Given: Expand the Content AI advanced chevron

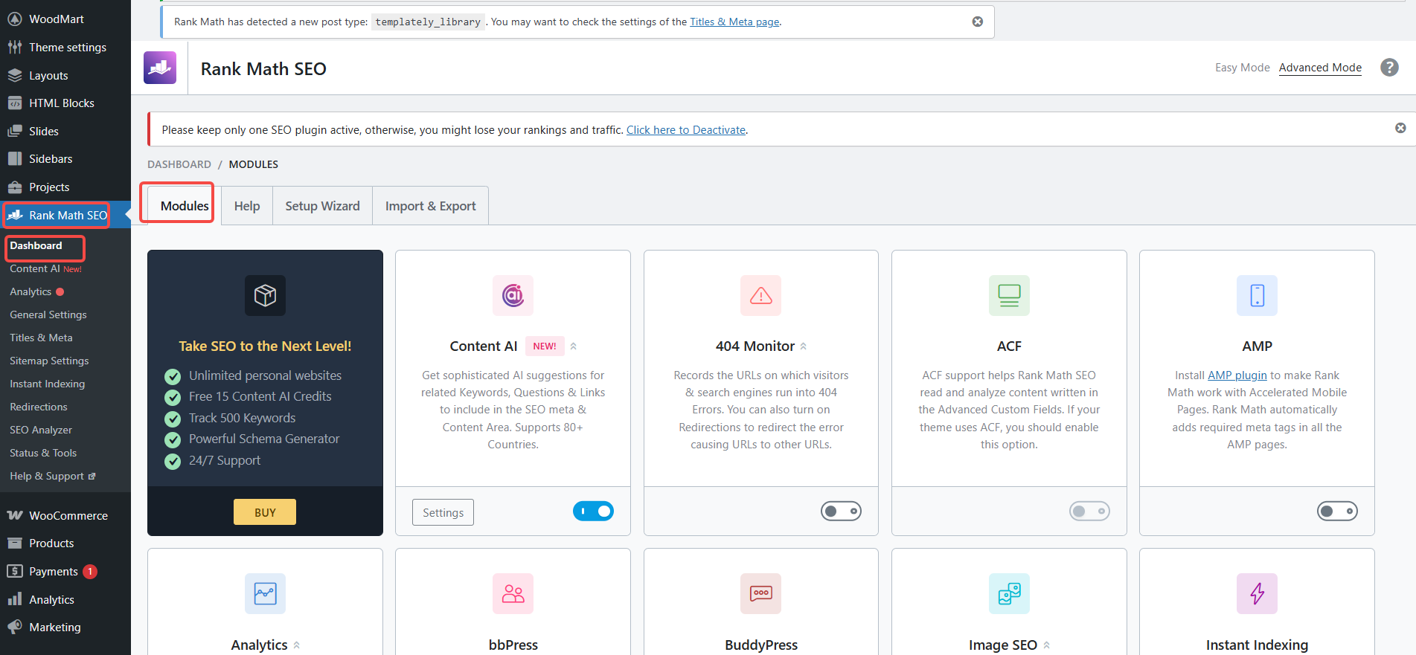Looking at the screenshot, I should [x=573, y=346].
